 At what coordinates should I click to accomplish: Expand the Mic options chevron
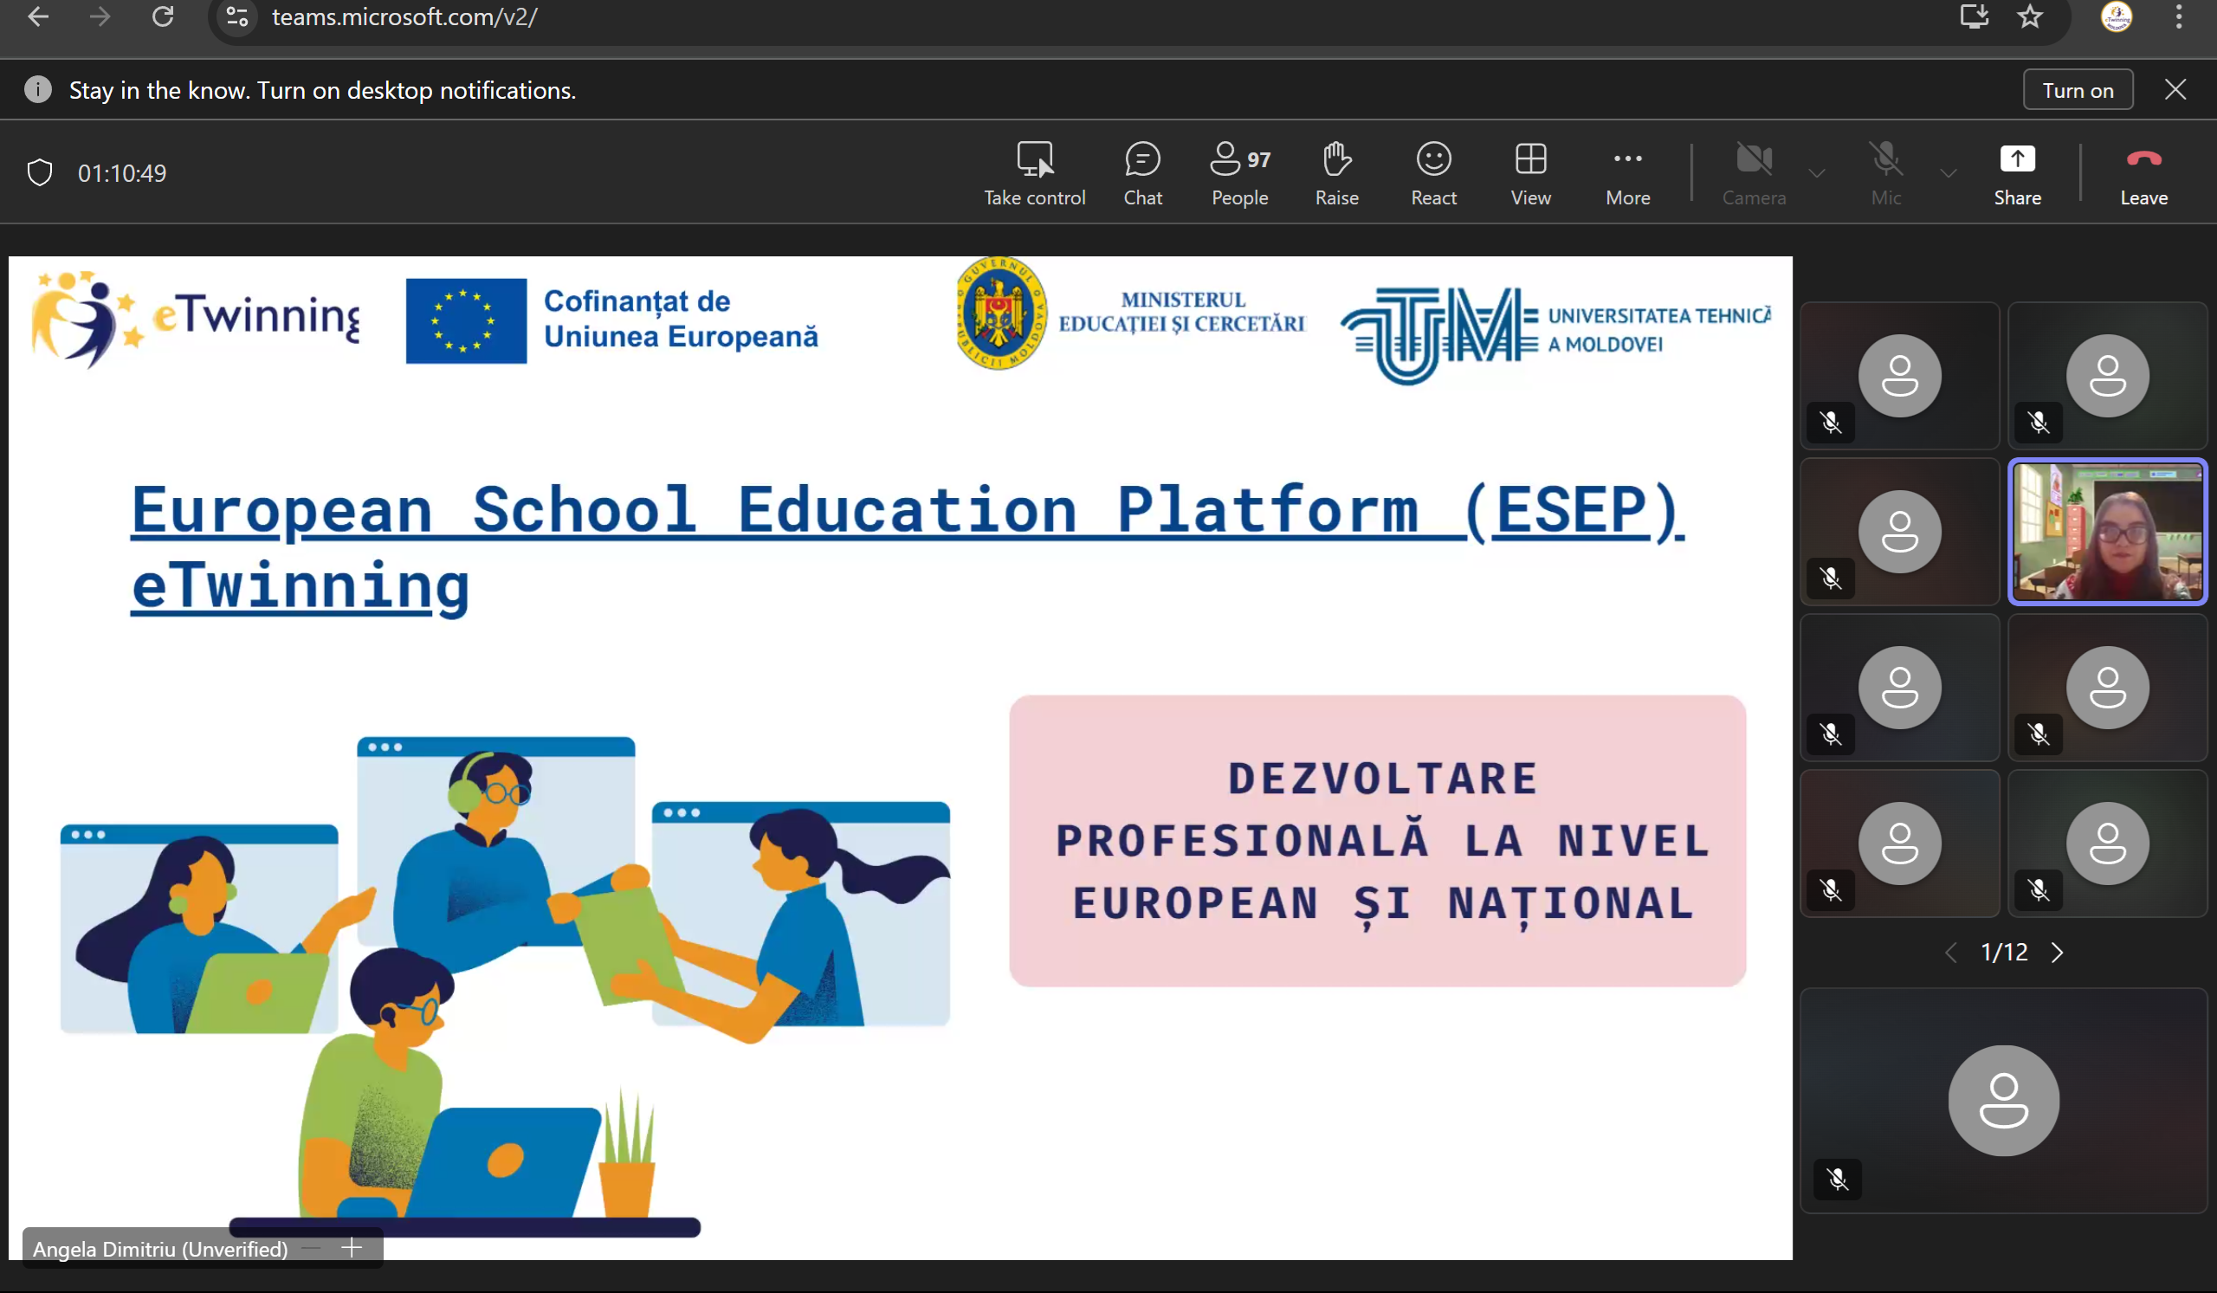pyautogui.click(x=1948, y=173)
